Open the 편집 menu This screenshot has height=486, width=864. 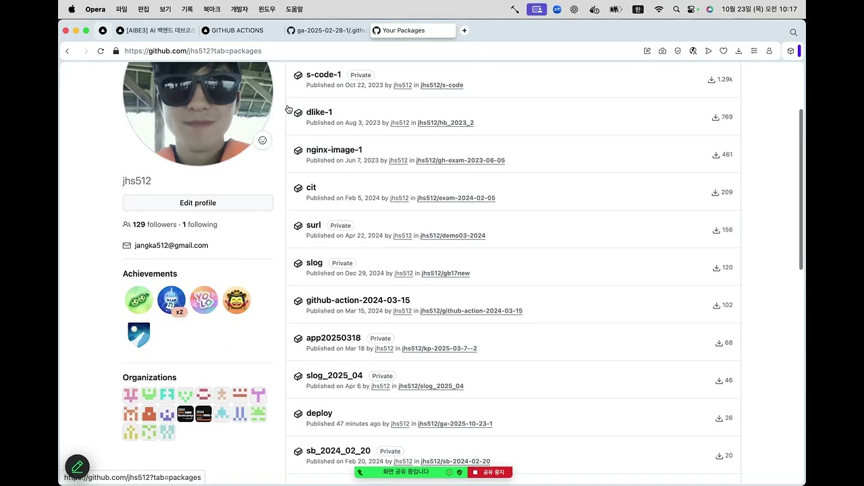coord(143,9)
